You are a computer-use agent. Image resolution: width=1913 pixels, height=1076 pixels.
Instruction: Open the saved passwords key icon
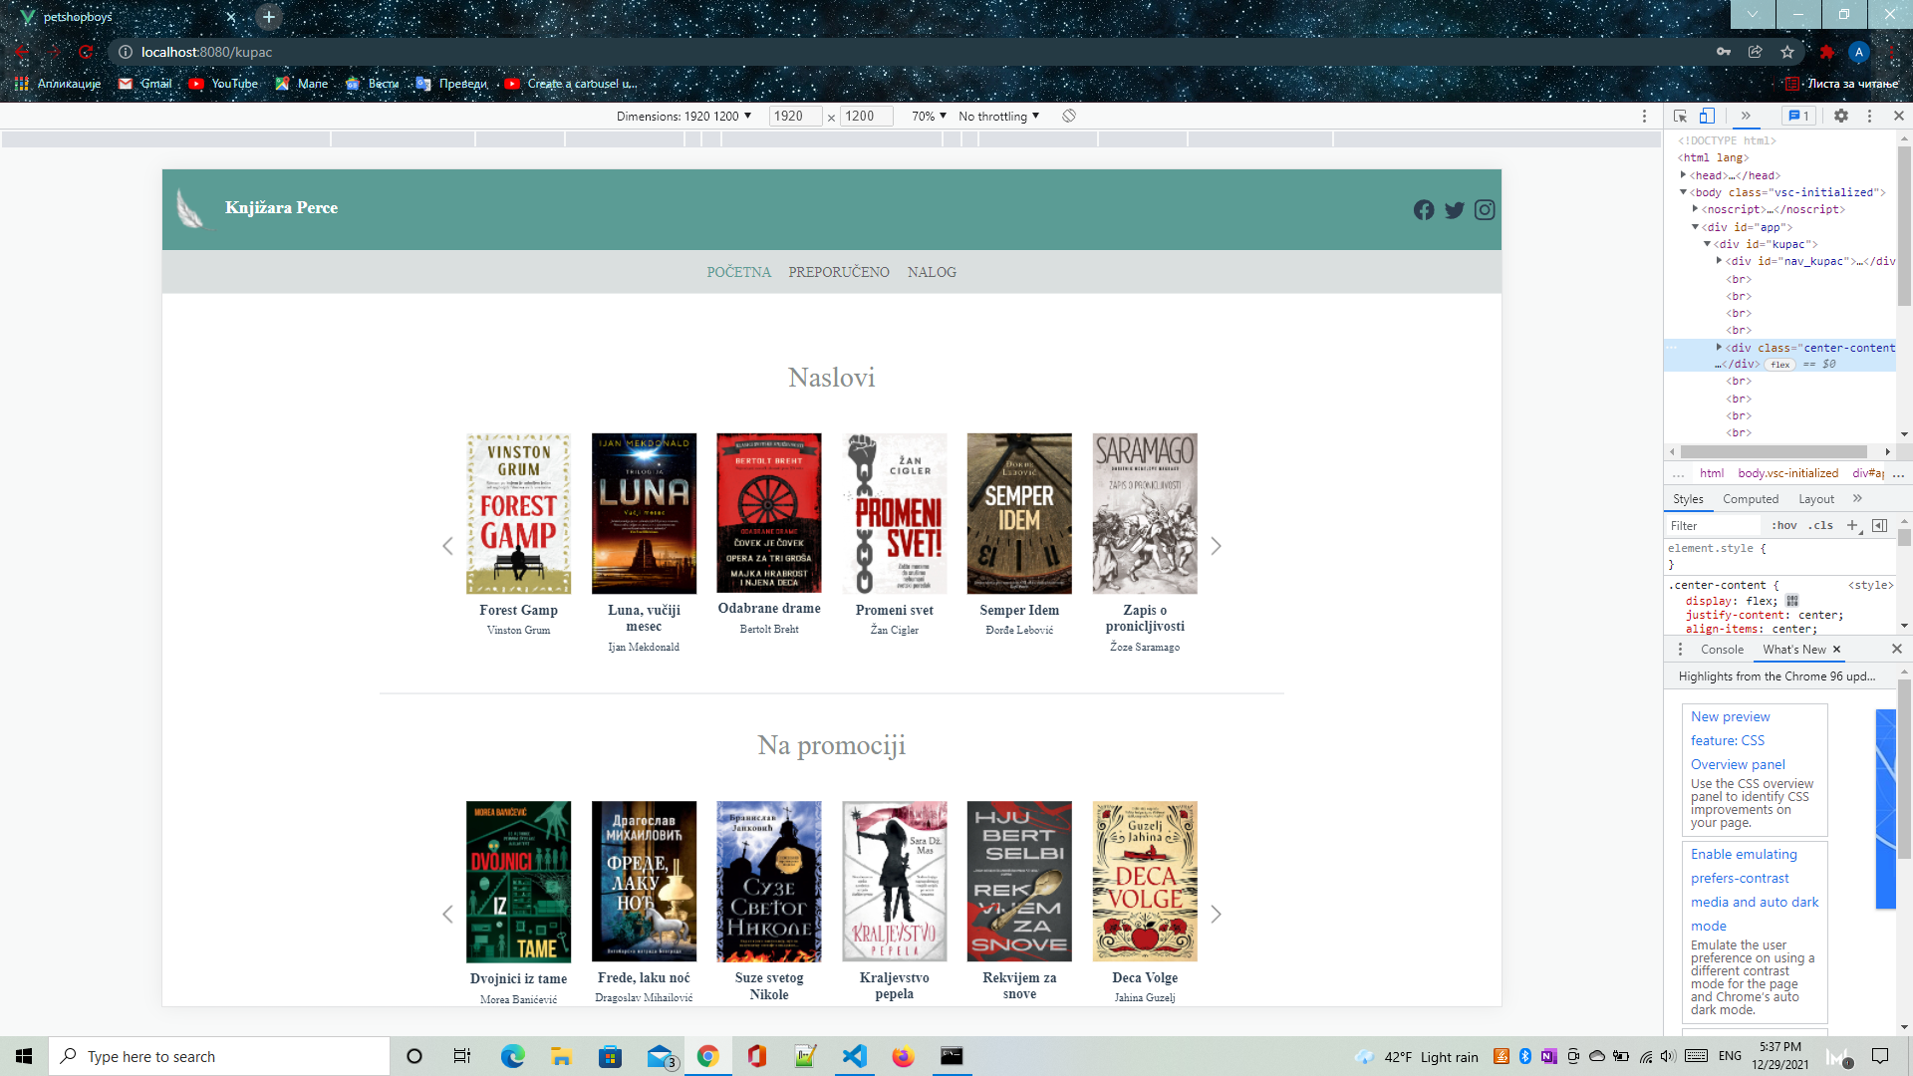1723,52
